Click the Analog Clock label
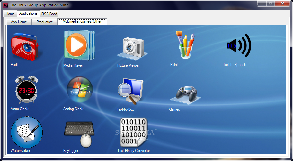The width and height of the screenshot is (293, 161). point(73,109)
